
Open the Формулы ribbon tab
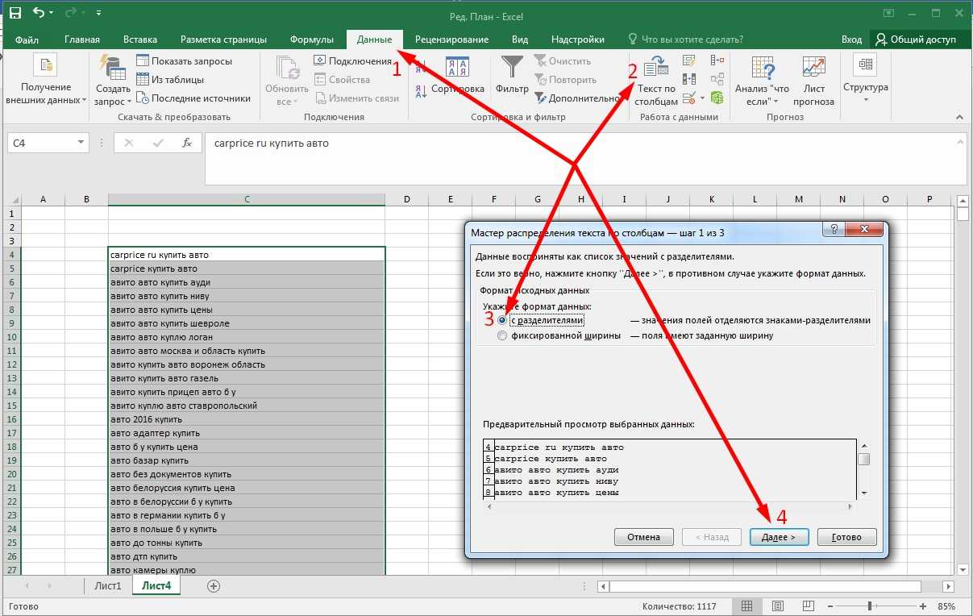pyautogui.click(x=311, y=40)
